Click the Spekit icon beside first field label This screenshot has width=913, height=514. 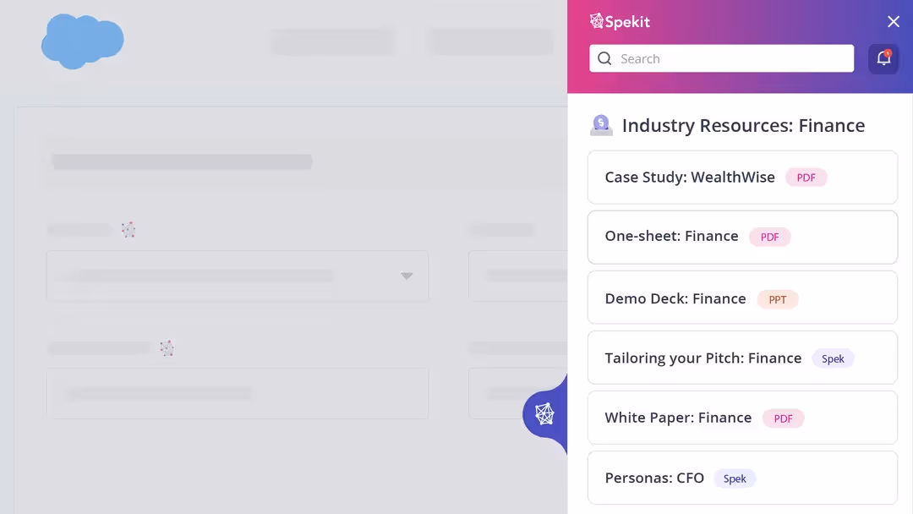[128, 229]
